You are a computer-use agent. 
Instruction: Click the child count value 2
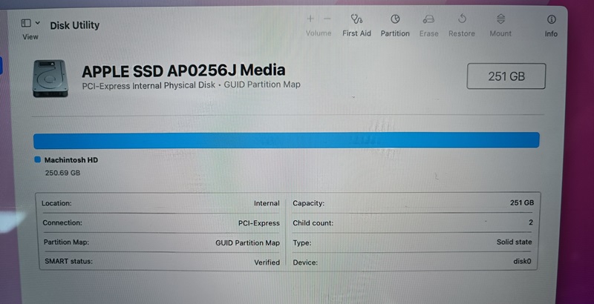[x=531, y=222]
